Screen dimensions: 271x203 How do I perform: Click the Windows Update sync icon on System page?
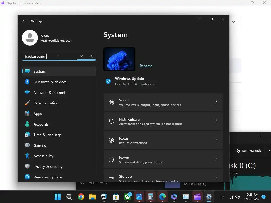tap(108, 81)
